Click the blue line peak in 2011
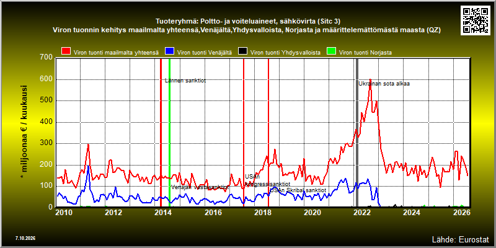Screen dimensions: 496x248 tap(88, 166)
